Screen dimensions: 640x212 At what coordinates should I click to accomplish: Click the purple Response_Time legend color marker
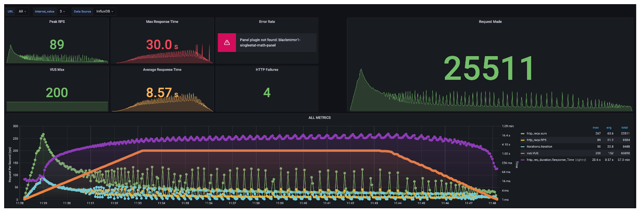[x=523, y=160]
